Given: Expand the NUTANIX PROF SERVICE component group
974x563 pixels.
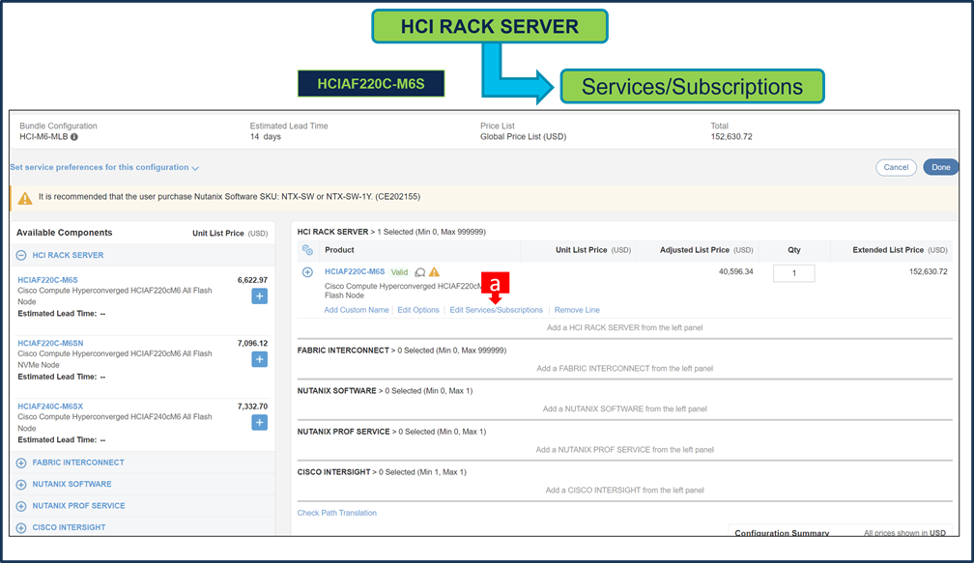Looking at the screenshot, I should pos(21,506).
